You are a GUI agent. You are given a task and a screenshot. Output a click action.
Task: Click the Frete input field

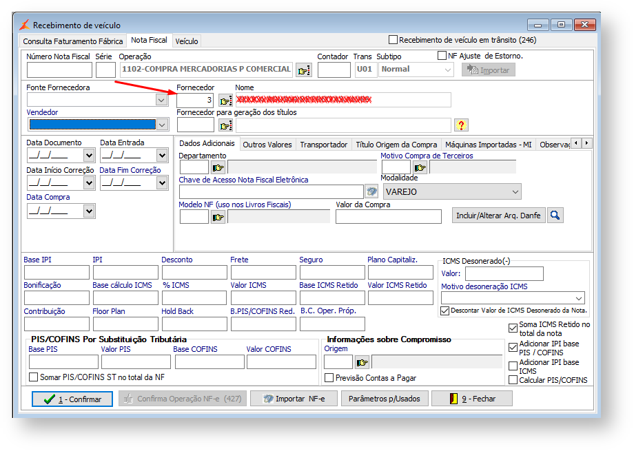pyautogui.click(x=263, y=273)
